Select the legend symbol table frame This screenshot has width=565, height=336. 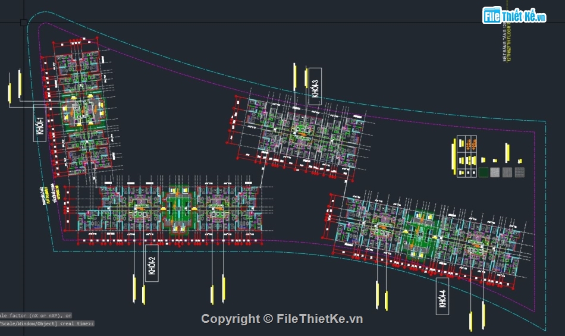pyautogui.click(x=467, y=156)
